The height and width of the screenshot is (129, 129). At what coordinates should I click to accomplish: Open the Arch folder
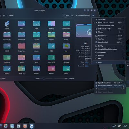point(22,25)
